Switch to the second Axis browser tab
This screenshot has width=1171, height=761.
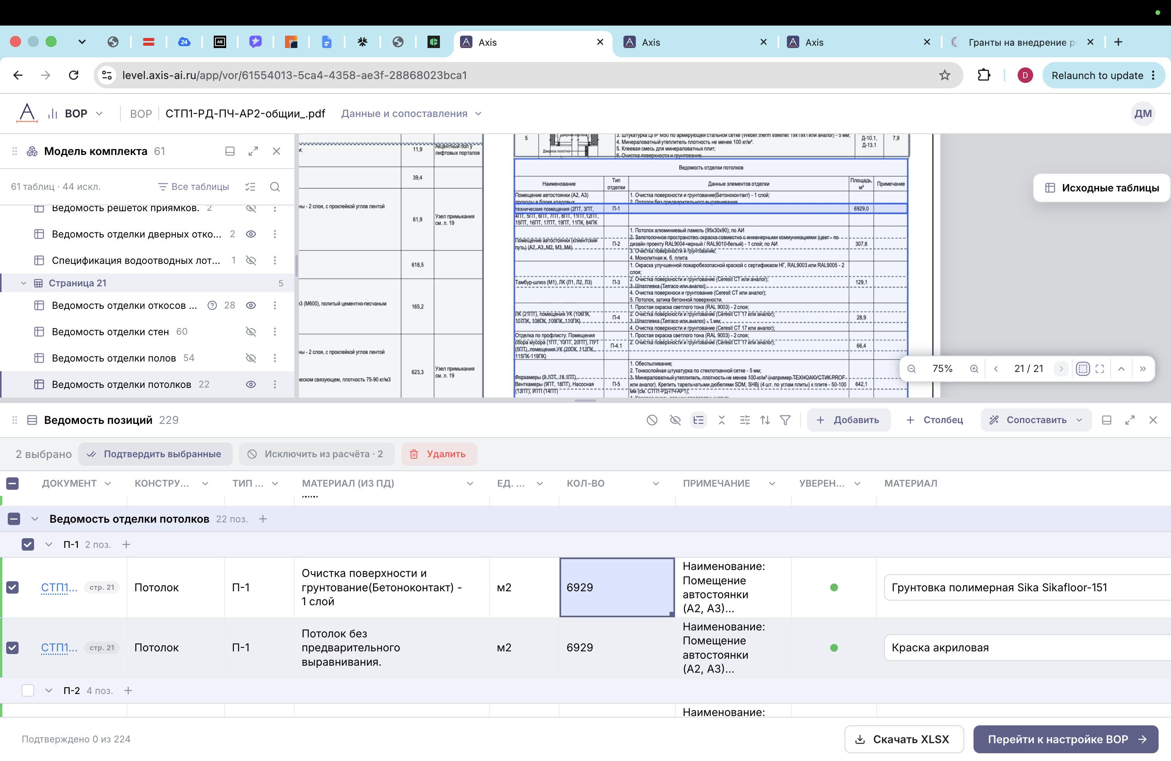pos(696,42)
